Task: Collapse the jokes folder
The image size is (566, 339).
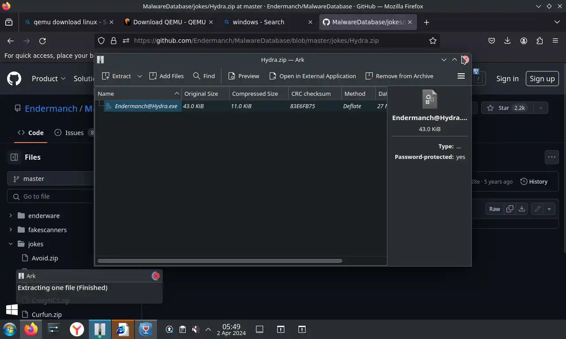Action: 11,244
